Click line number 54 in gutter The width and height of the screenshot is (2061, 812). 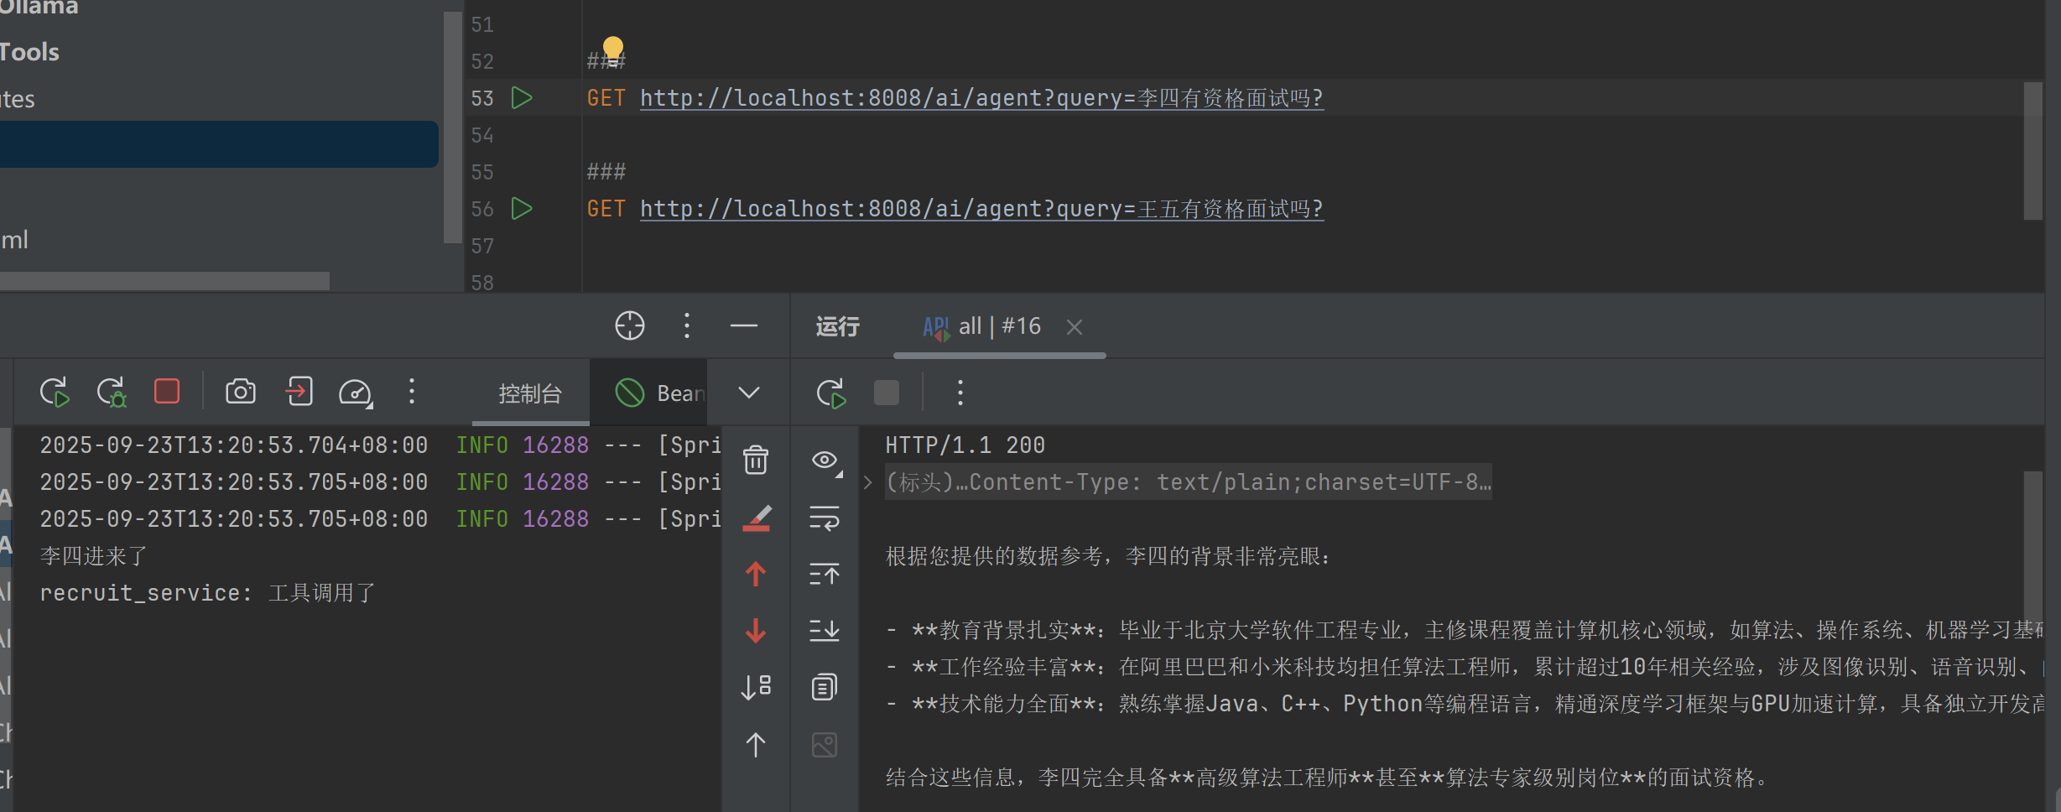[482, 135]
